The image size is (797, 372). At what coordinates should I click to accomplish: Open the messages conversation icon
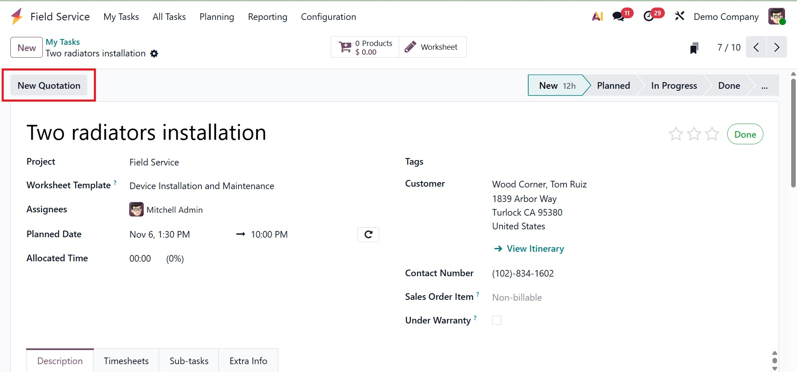point(618,17)
